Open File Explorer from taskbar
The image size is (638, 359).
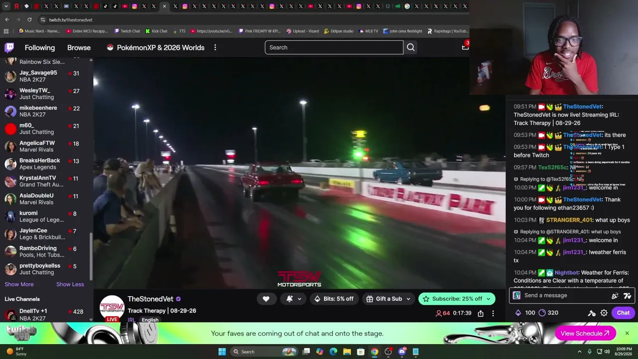coord(347,352)
